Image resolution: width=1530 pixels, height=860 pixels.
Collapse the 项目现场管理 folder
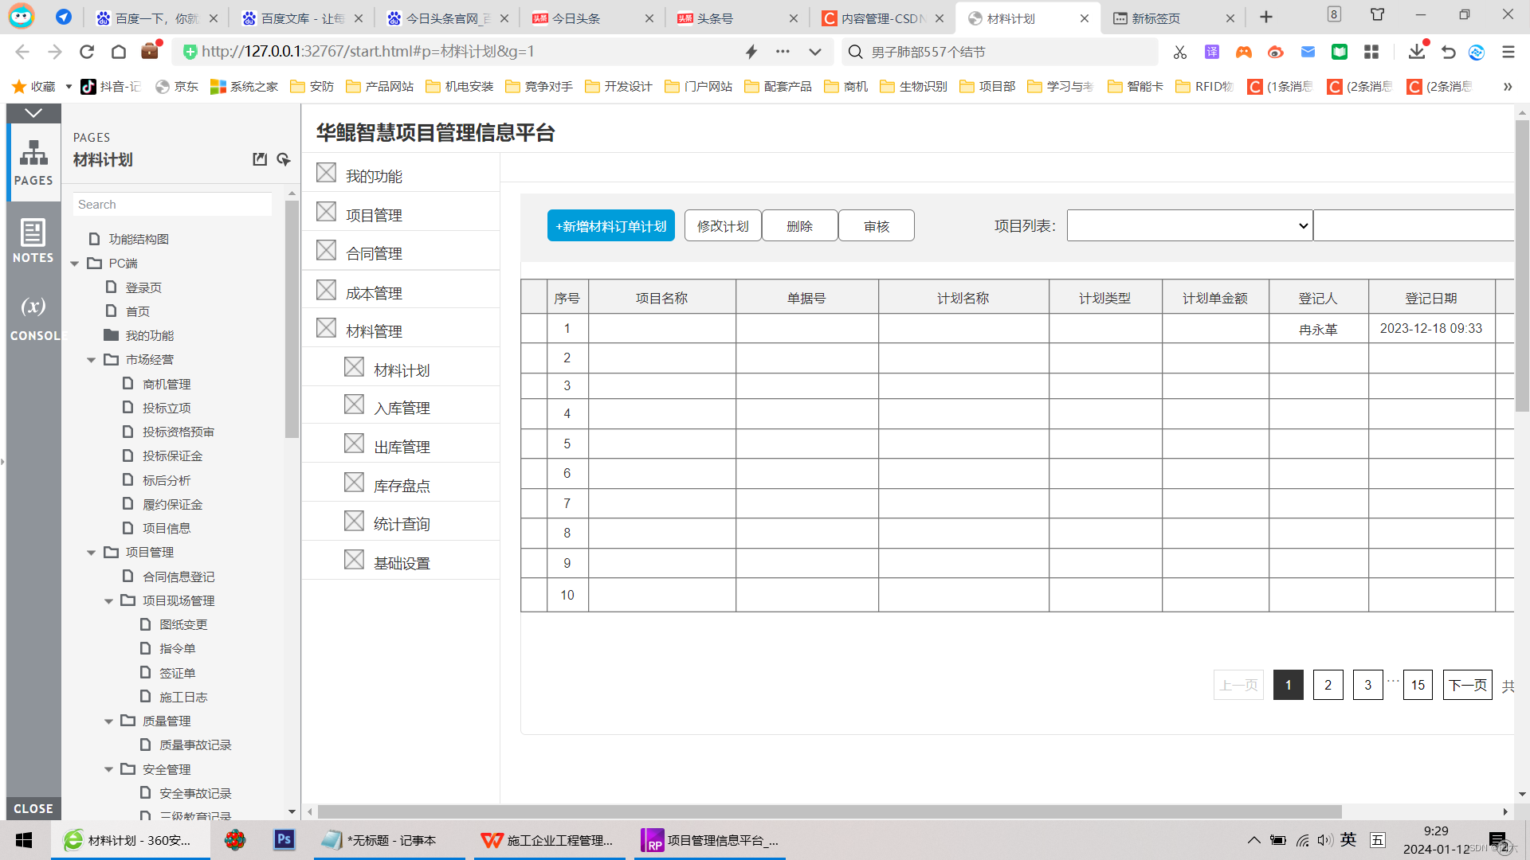[x=108, y=601]
